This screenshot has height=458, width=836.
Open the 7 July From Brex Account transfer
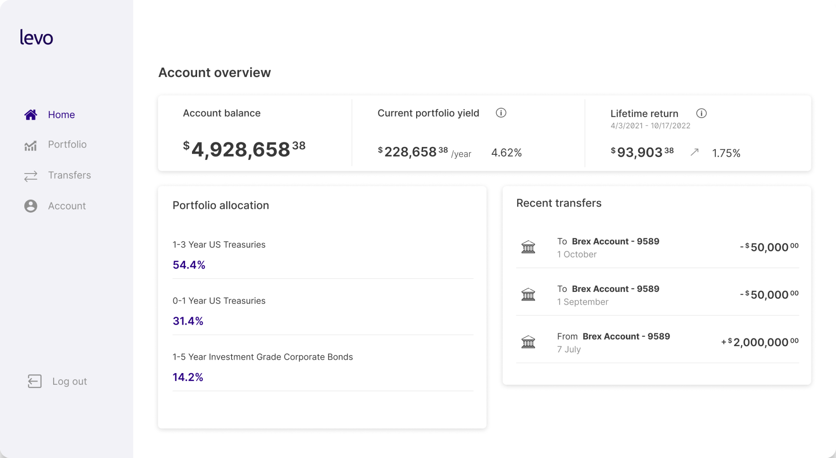[658, 342]
